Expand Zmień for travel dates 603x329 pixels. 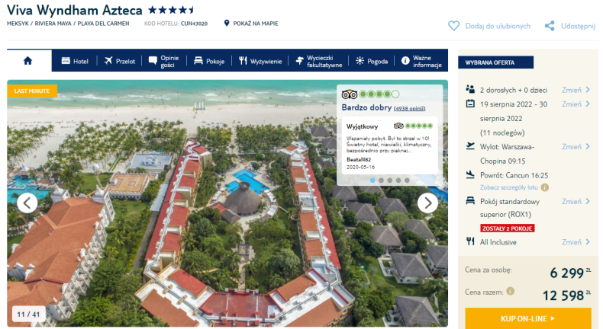(x=576, y=104)
